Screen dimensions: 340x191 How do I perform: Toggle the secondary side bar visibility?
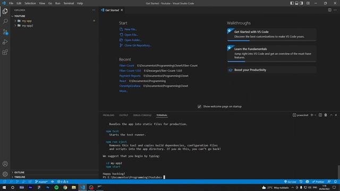301,3
